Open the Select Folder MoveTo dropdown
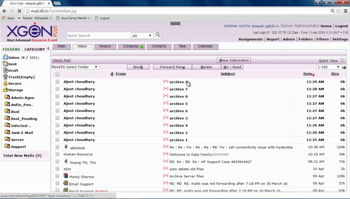Image resolution: width=350 pixels, height=199 pixels. click(82, 67)
